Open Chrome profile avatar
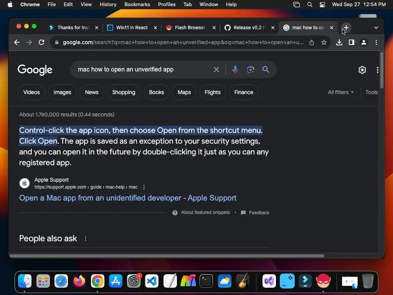Viewport: 393px width, 295px height. [x=364, y=42]
